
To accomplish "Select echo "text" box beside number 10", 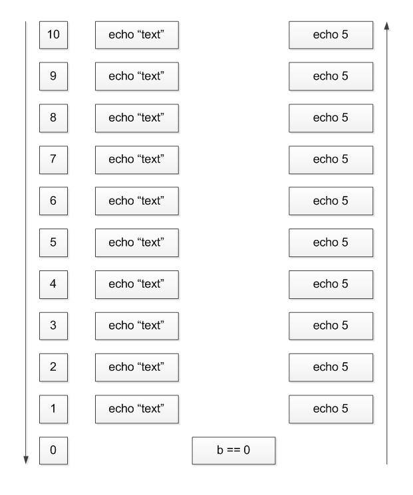I will tap(137, 35).
